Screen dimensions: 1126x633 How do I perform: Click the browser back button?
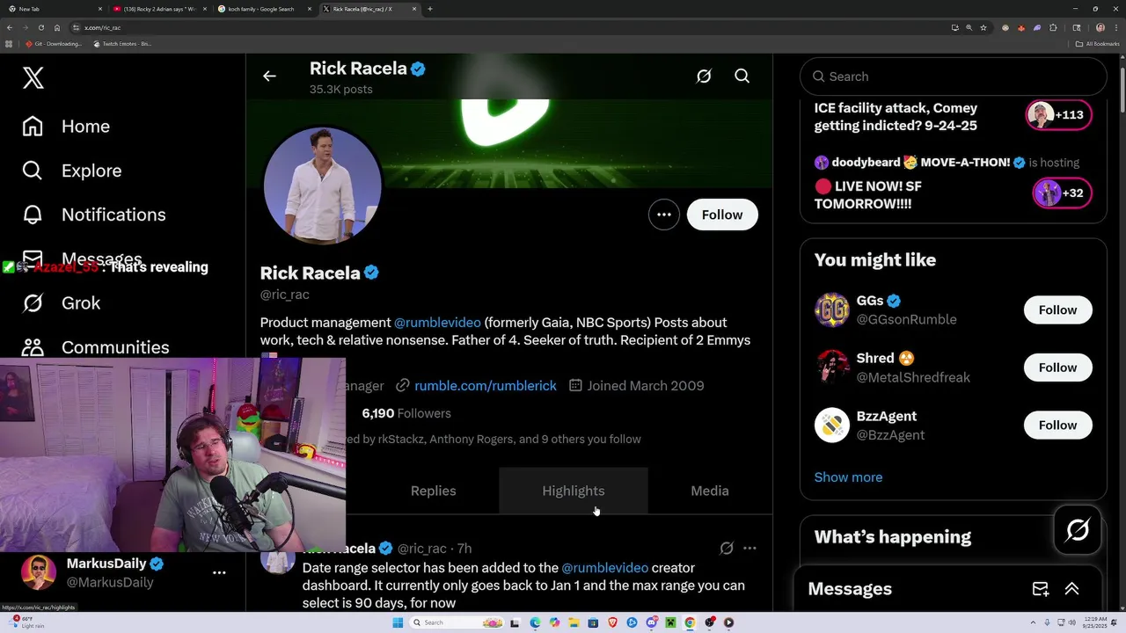10,27
